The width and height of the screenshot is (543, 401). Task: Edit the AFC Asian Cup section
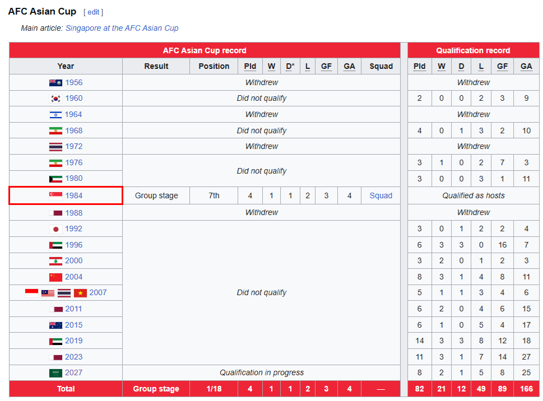coord(93,12)
